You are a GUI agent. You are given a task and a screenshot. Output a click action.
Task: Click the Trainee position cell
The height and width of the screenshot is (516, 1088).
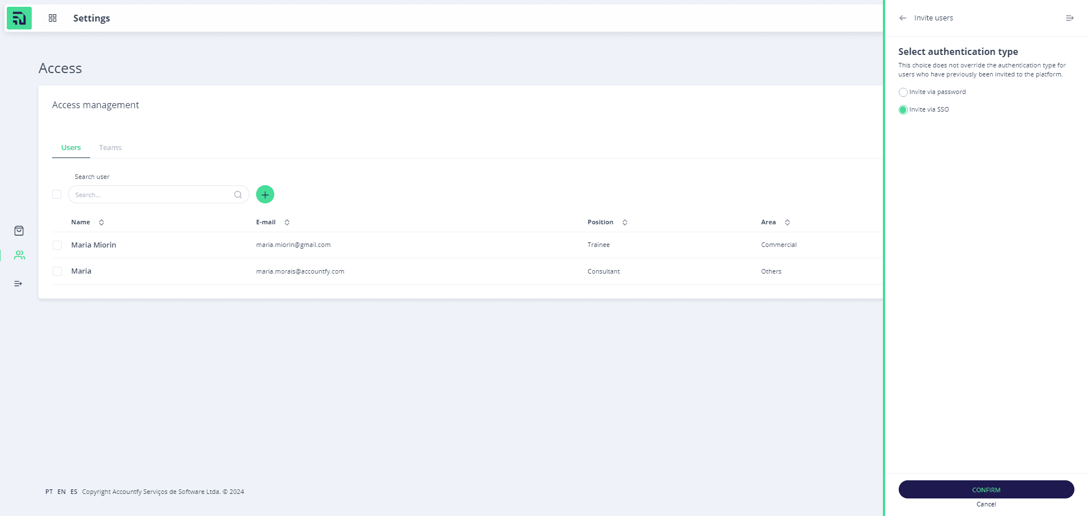coord(598,245)
